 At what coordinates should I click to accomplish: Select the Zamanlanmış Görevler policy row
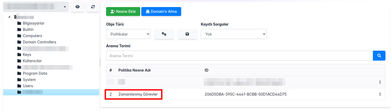click(x=138, y=94)
